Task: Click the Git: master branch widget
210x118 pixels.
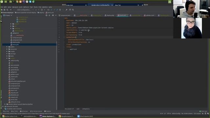Action: [x=197, y=114]
